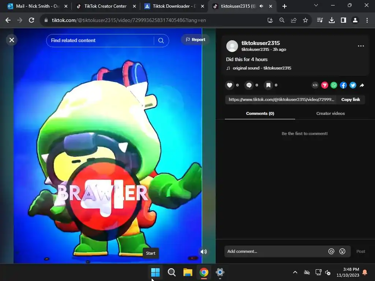The width and height of the screenshot is (375, 281).
Task: Close the TikTok video viewer
Action: (12, 40)
